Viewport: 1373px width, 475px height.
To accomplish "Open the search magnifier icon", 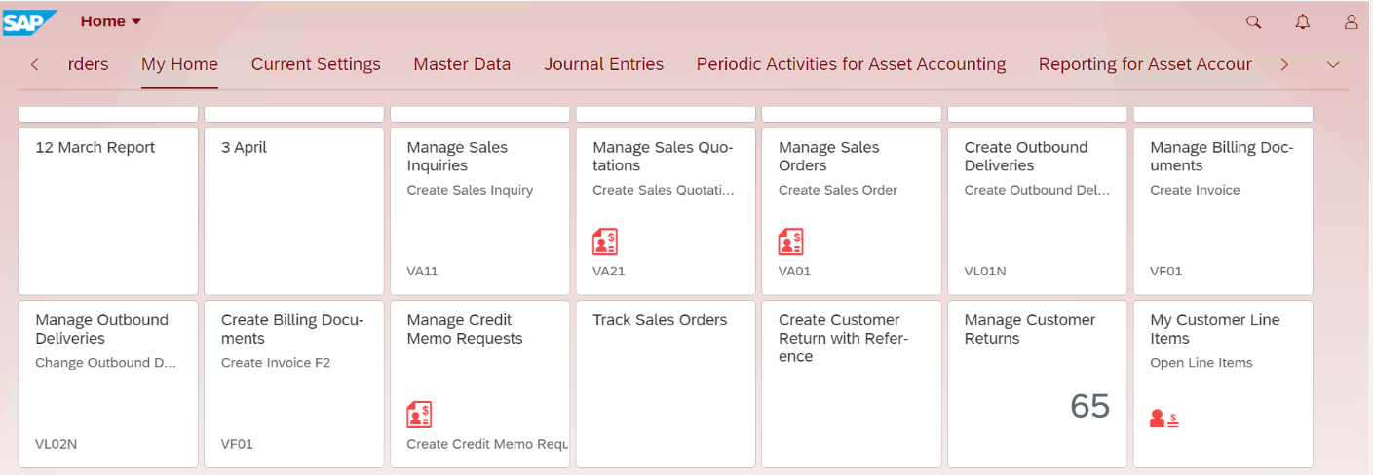I will [1254, 21].
